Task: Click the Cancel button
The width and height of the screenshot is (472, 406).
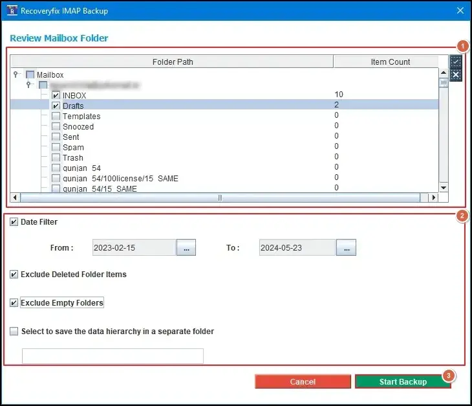Action: coord(303,381)
